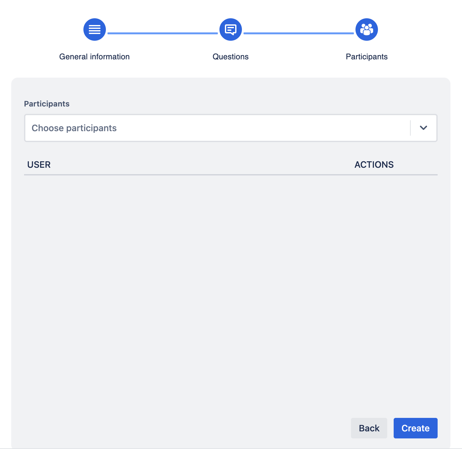
Task: Click empty gray panel area left of Back
Action: pos(193,428)
